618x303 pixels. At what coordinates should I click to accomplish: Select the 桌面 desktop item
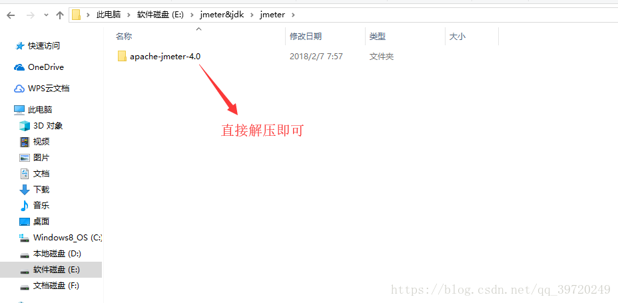[35, 222]
